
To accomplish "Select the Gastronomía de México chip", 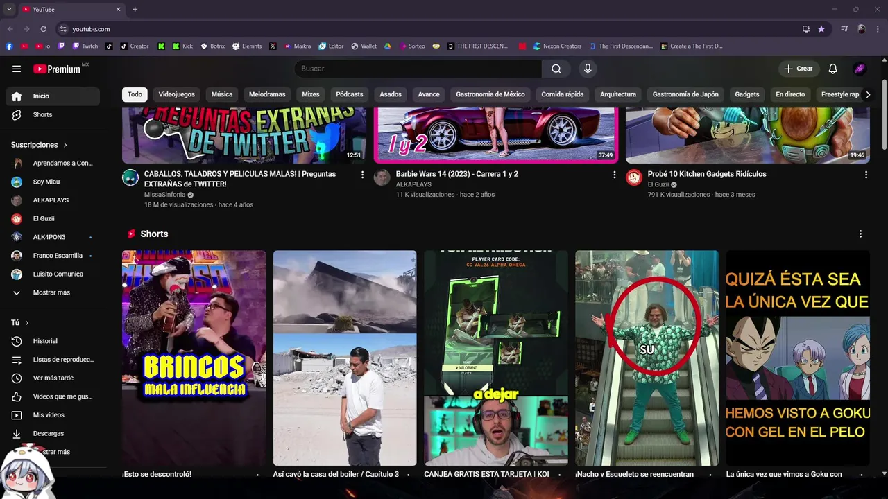I will [490, 94].
